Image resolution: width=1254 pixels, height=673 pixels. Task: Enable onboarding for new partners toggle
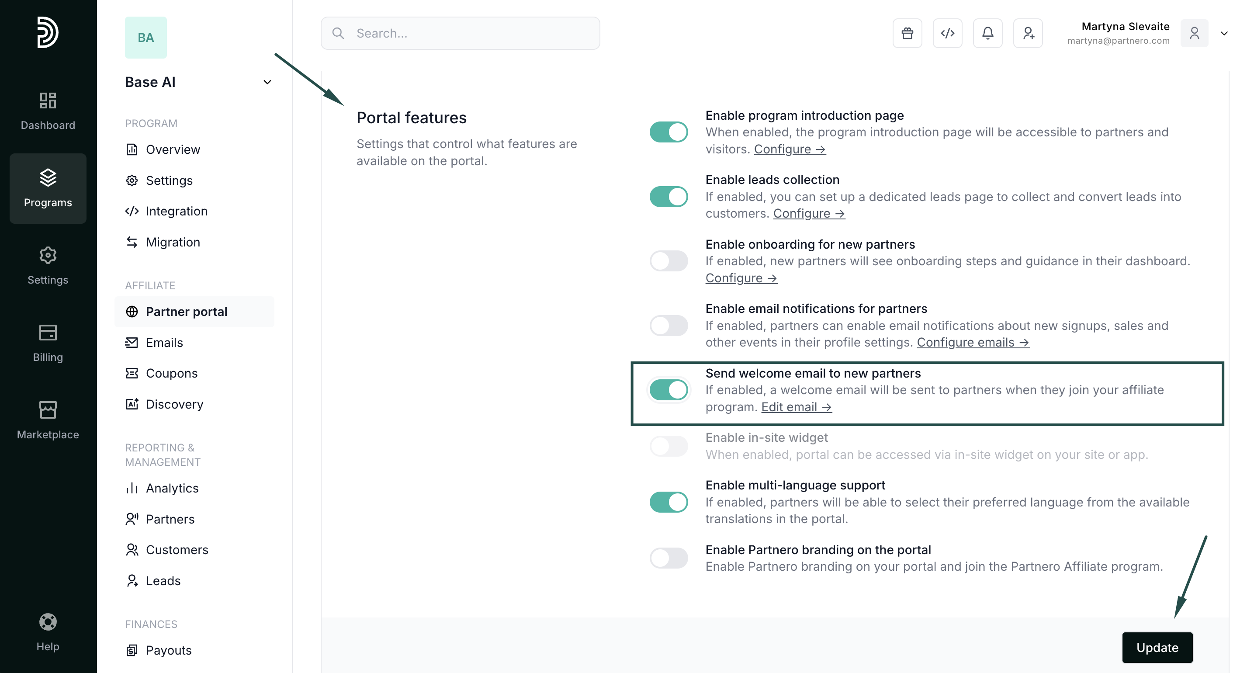point(669,261)
